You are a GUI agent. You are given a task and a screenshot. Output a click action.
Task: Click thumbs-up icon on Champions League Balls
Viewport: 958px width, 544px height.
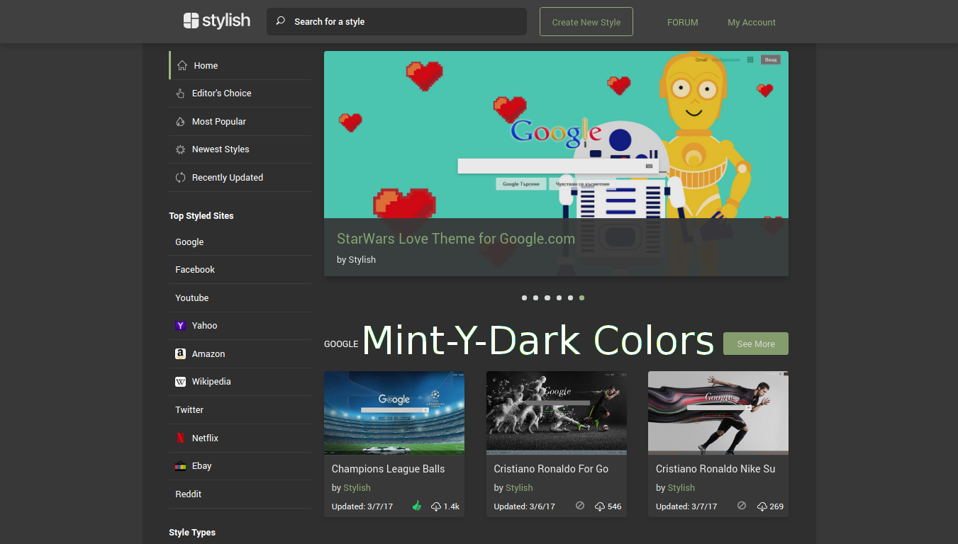[417, 506]
